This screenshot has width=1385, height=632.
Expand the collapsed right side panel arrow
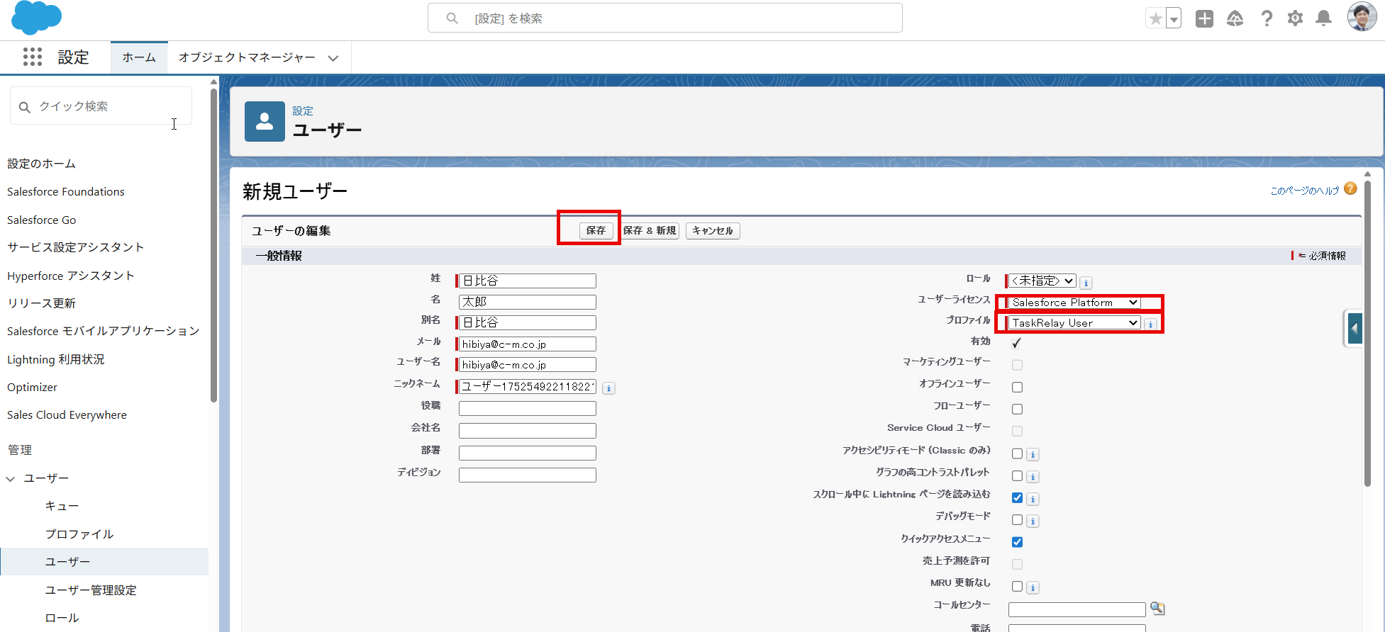[x=1355, y=329]
